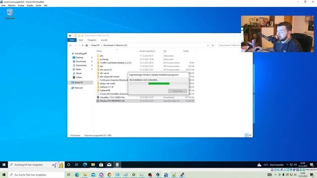
Task: Open the Recycle Bin desktop icon
Action: (10, 14)
